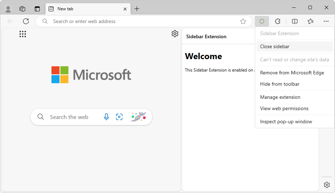Open Manage extension
335x193 pixels.
point(295,97)
